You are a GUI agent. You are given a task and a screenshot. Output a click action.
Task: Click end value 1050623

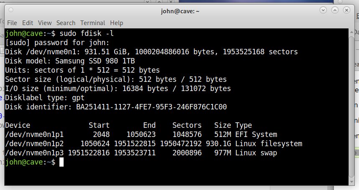tap(141, 134)
